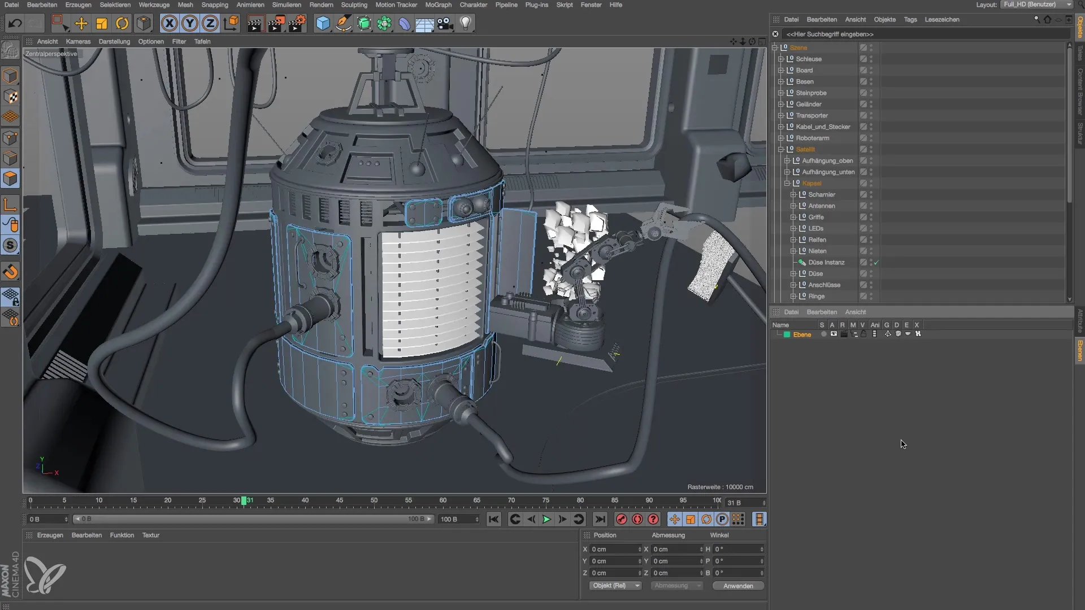This screenshot has height=610, width=1085.
Task: Toggle Ebene layer solo dot
Action: 823,334
